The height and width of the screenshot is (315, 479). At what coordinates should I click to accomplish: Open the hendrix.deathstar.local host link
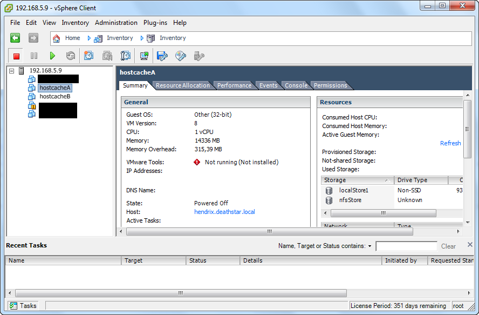tap(224, 212)
